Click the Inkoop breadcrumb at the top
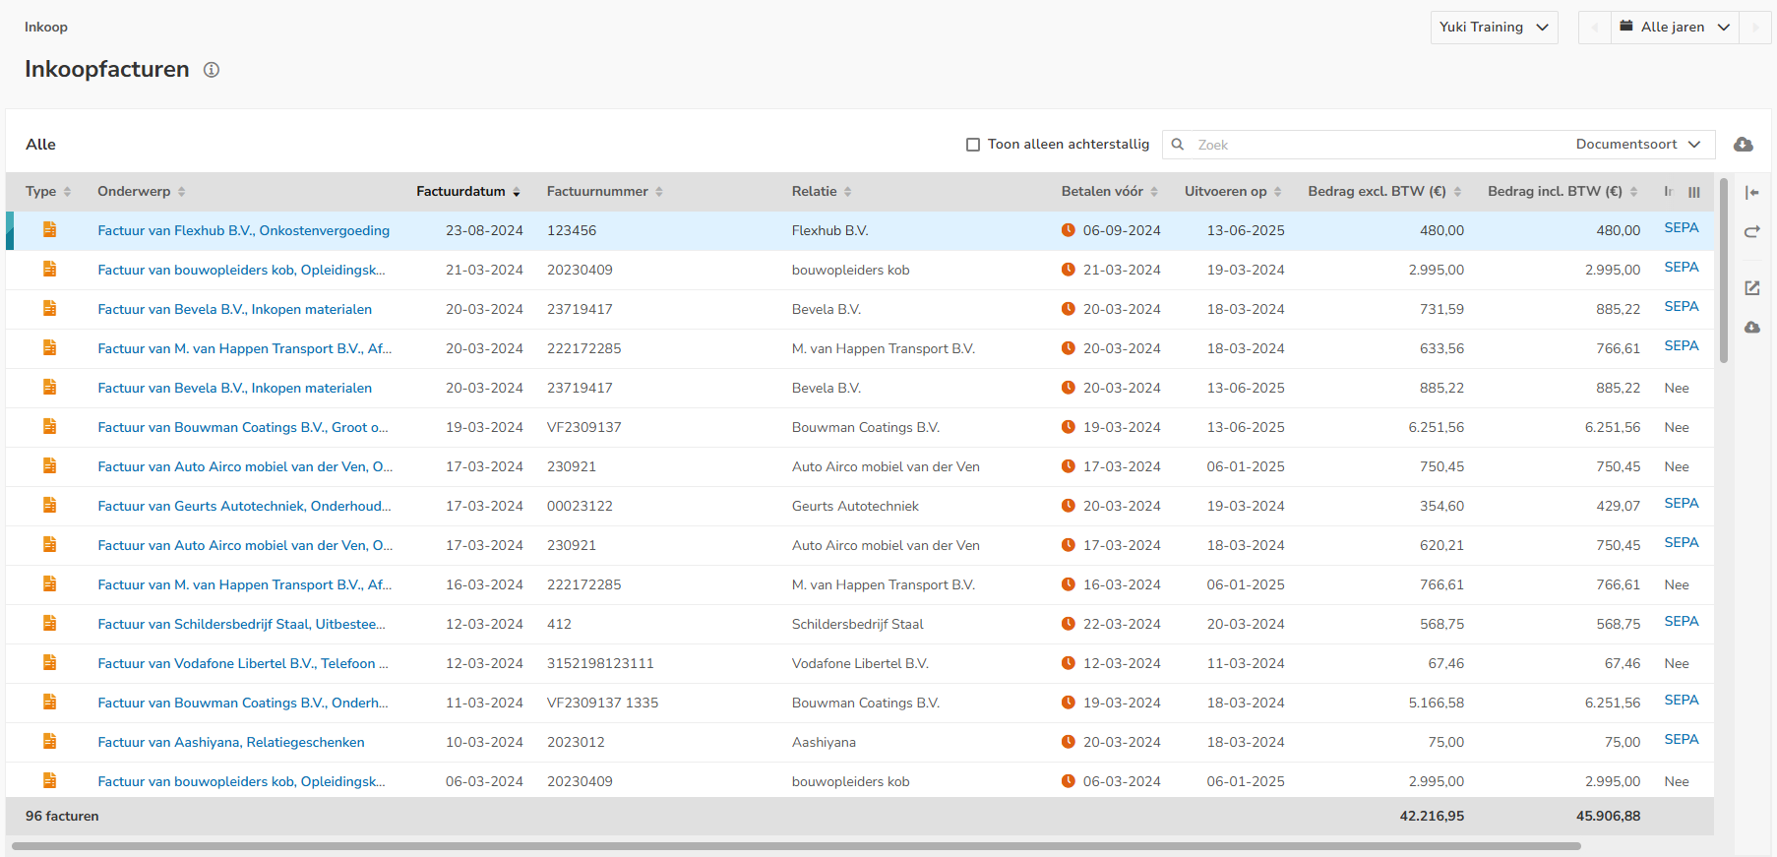The image size is (1777, 857). 46,27
